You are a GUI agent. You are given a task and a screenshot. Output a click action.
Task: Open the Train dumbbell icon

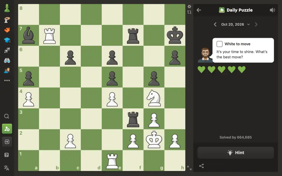[7, 50]
